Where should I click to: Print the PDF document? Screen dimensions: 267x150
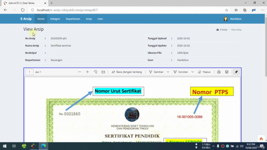click(219, 72)
